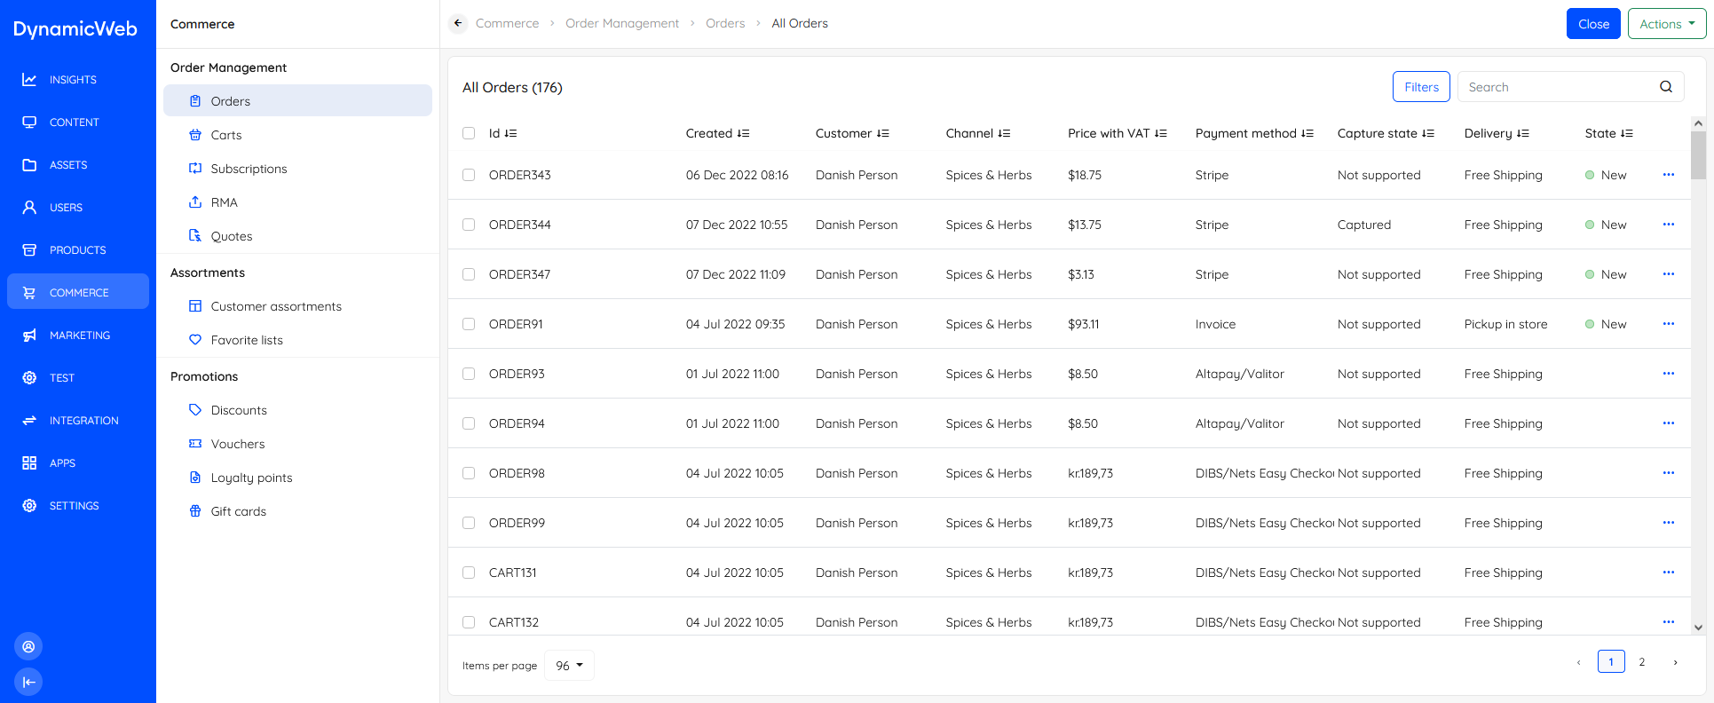Open Gift cards menu item
This screenshot has height=703, width=1714.
297,511
